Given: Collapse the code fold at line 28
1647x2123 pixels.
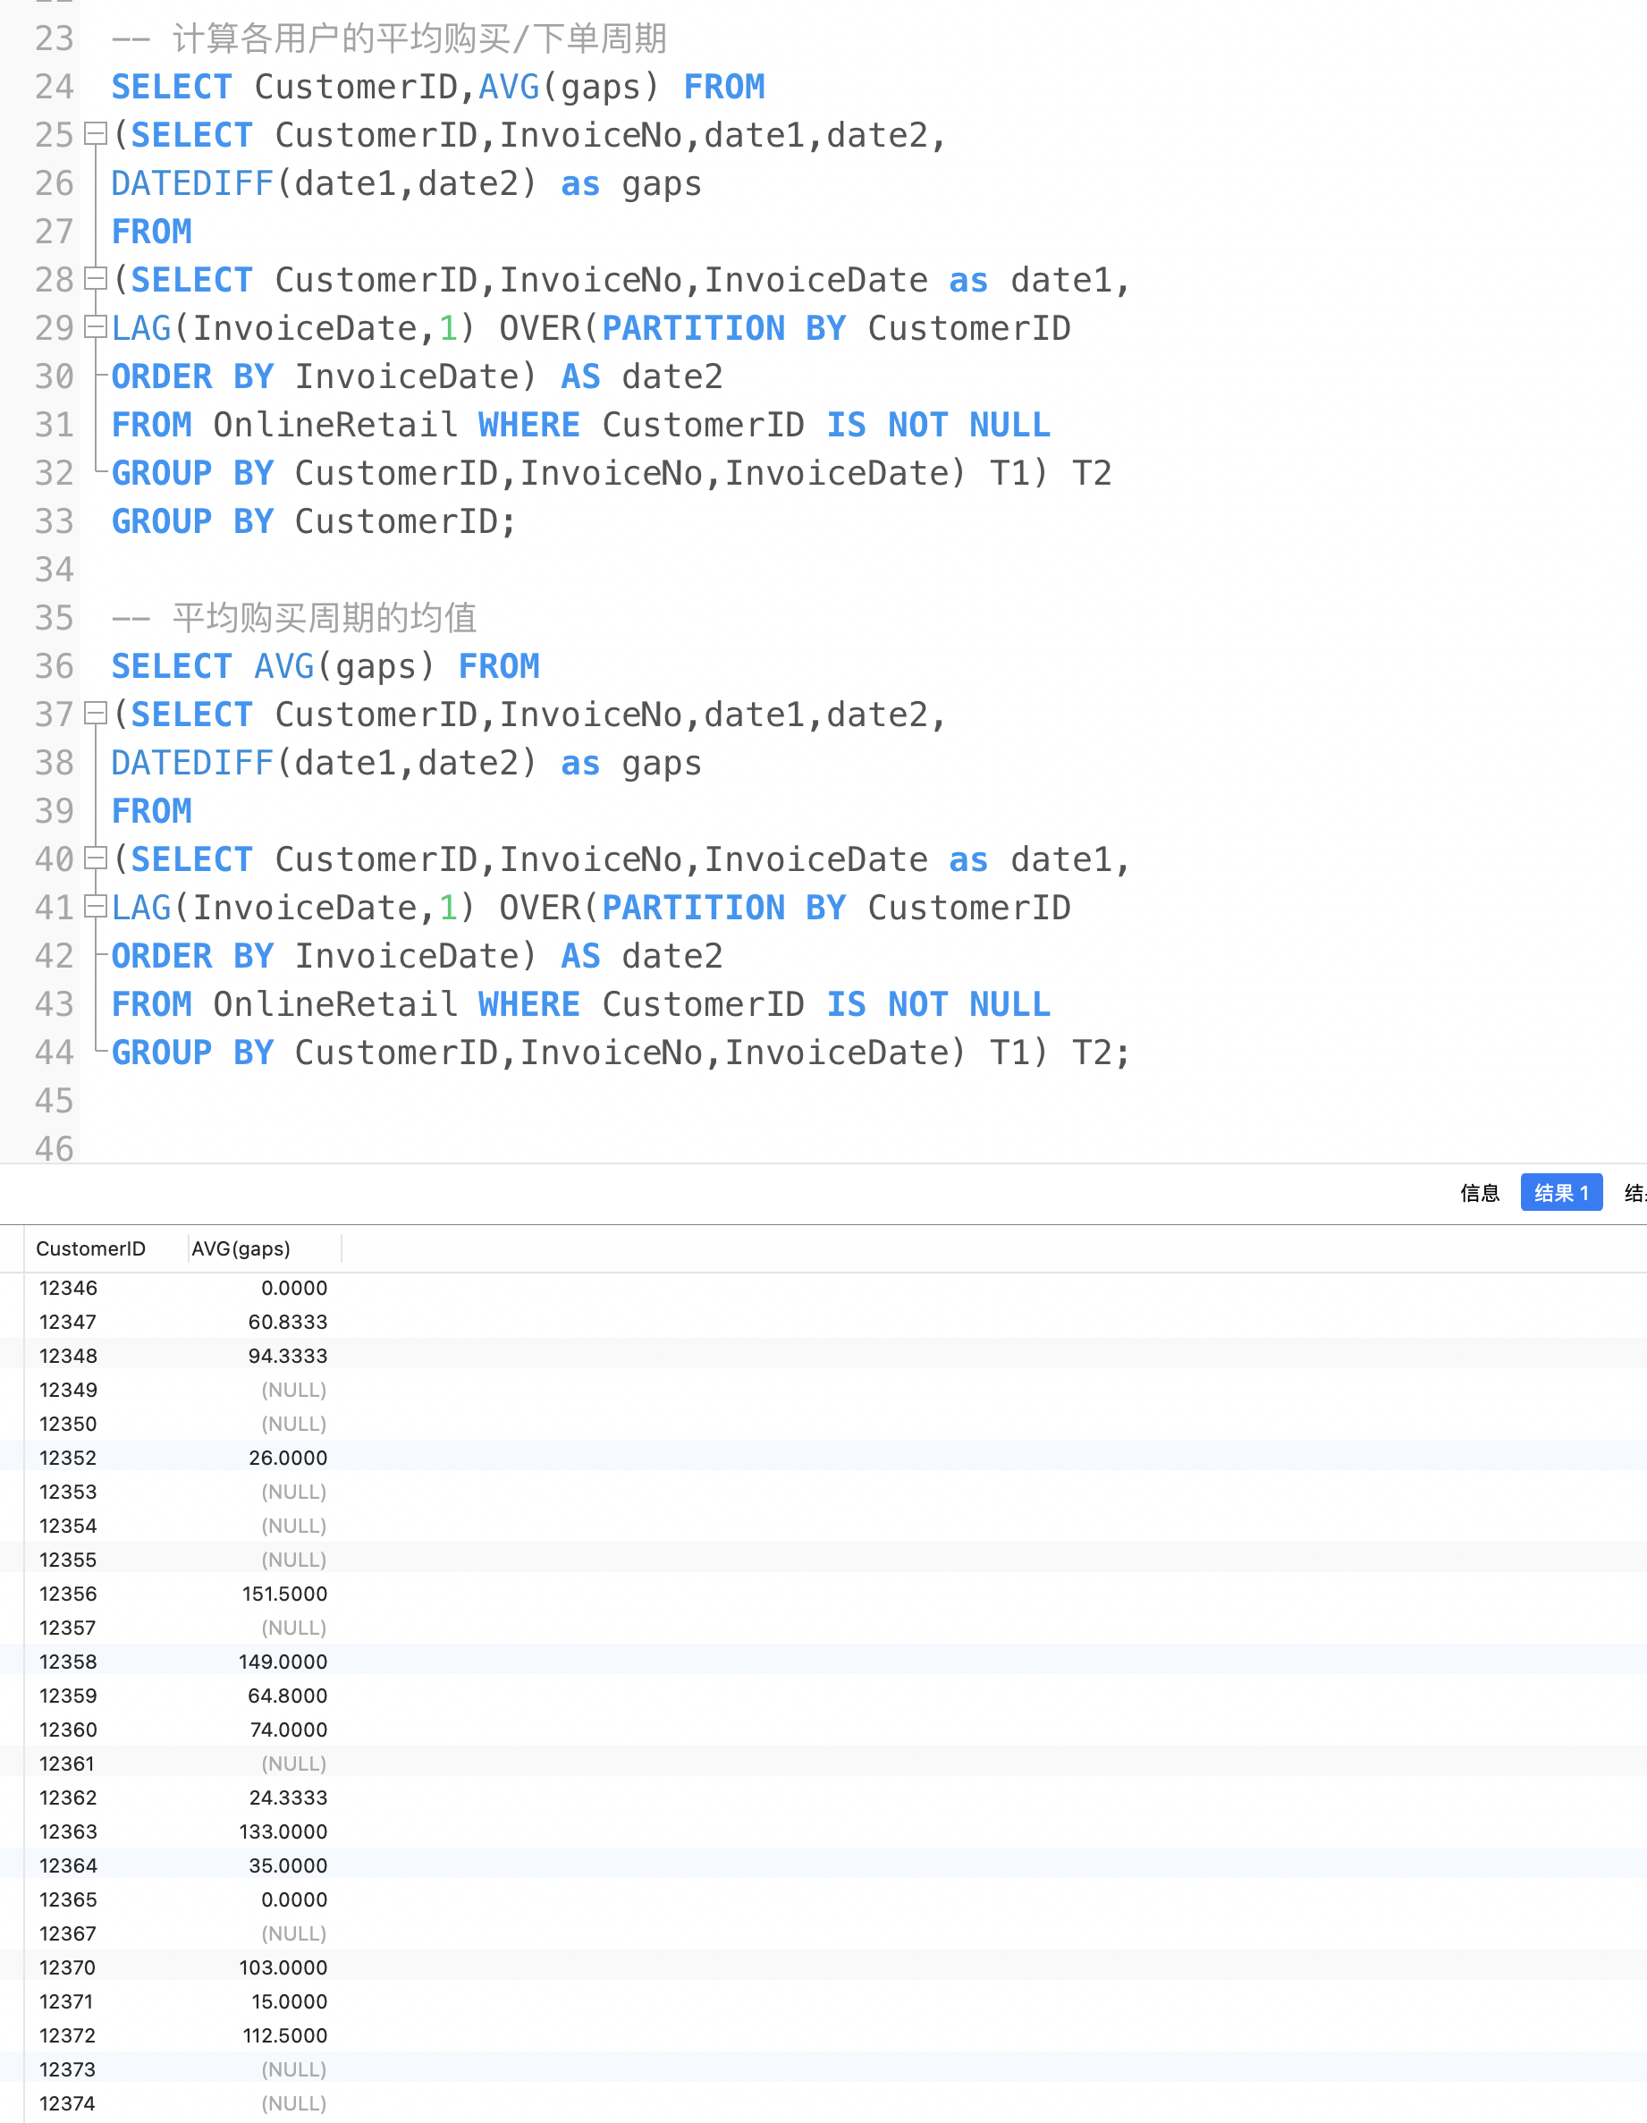Looking at the screenshot, I should pos(95,279).
